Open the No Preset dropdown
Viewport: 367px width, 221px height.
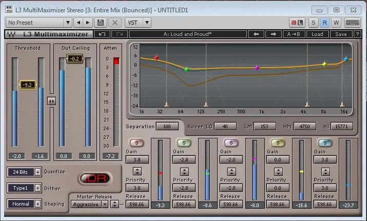[39, 23]
